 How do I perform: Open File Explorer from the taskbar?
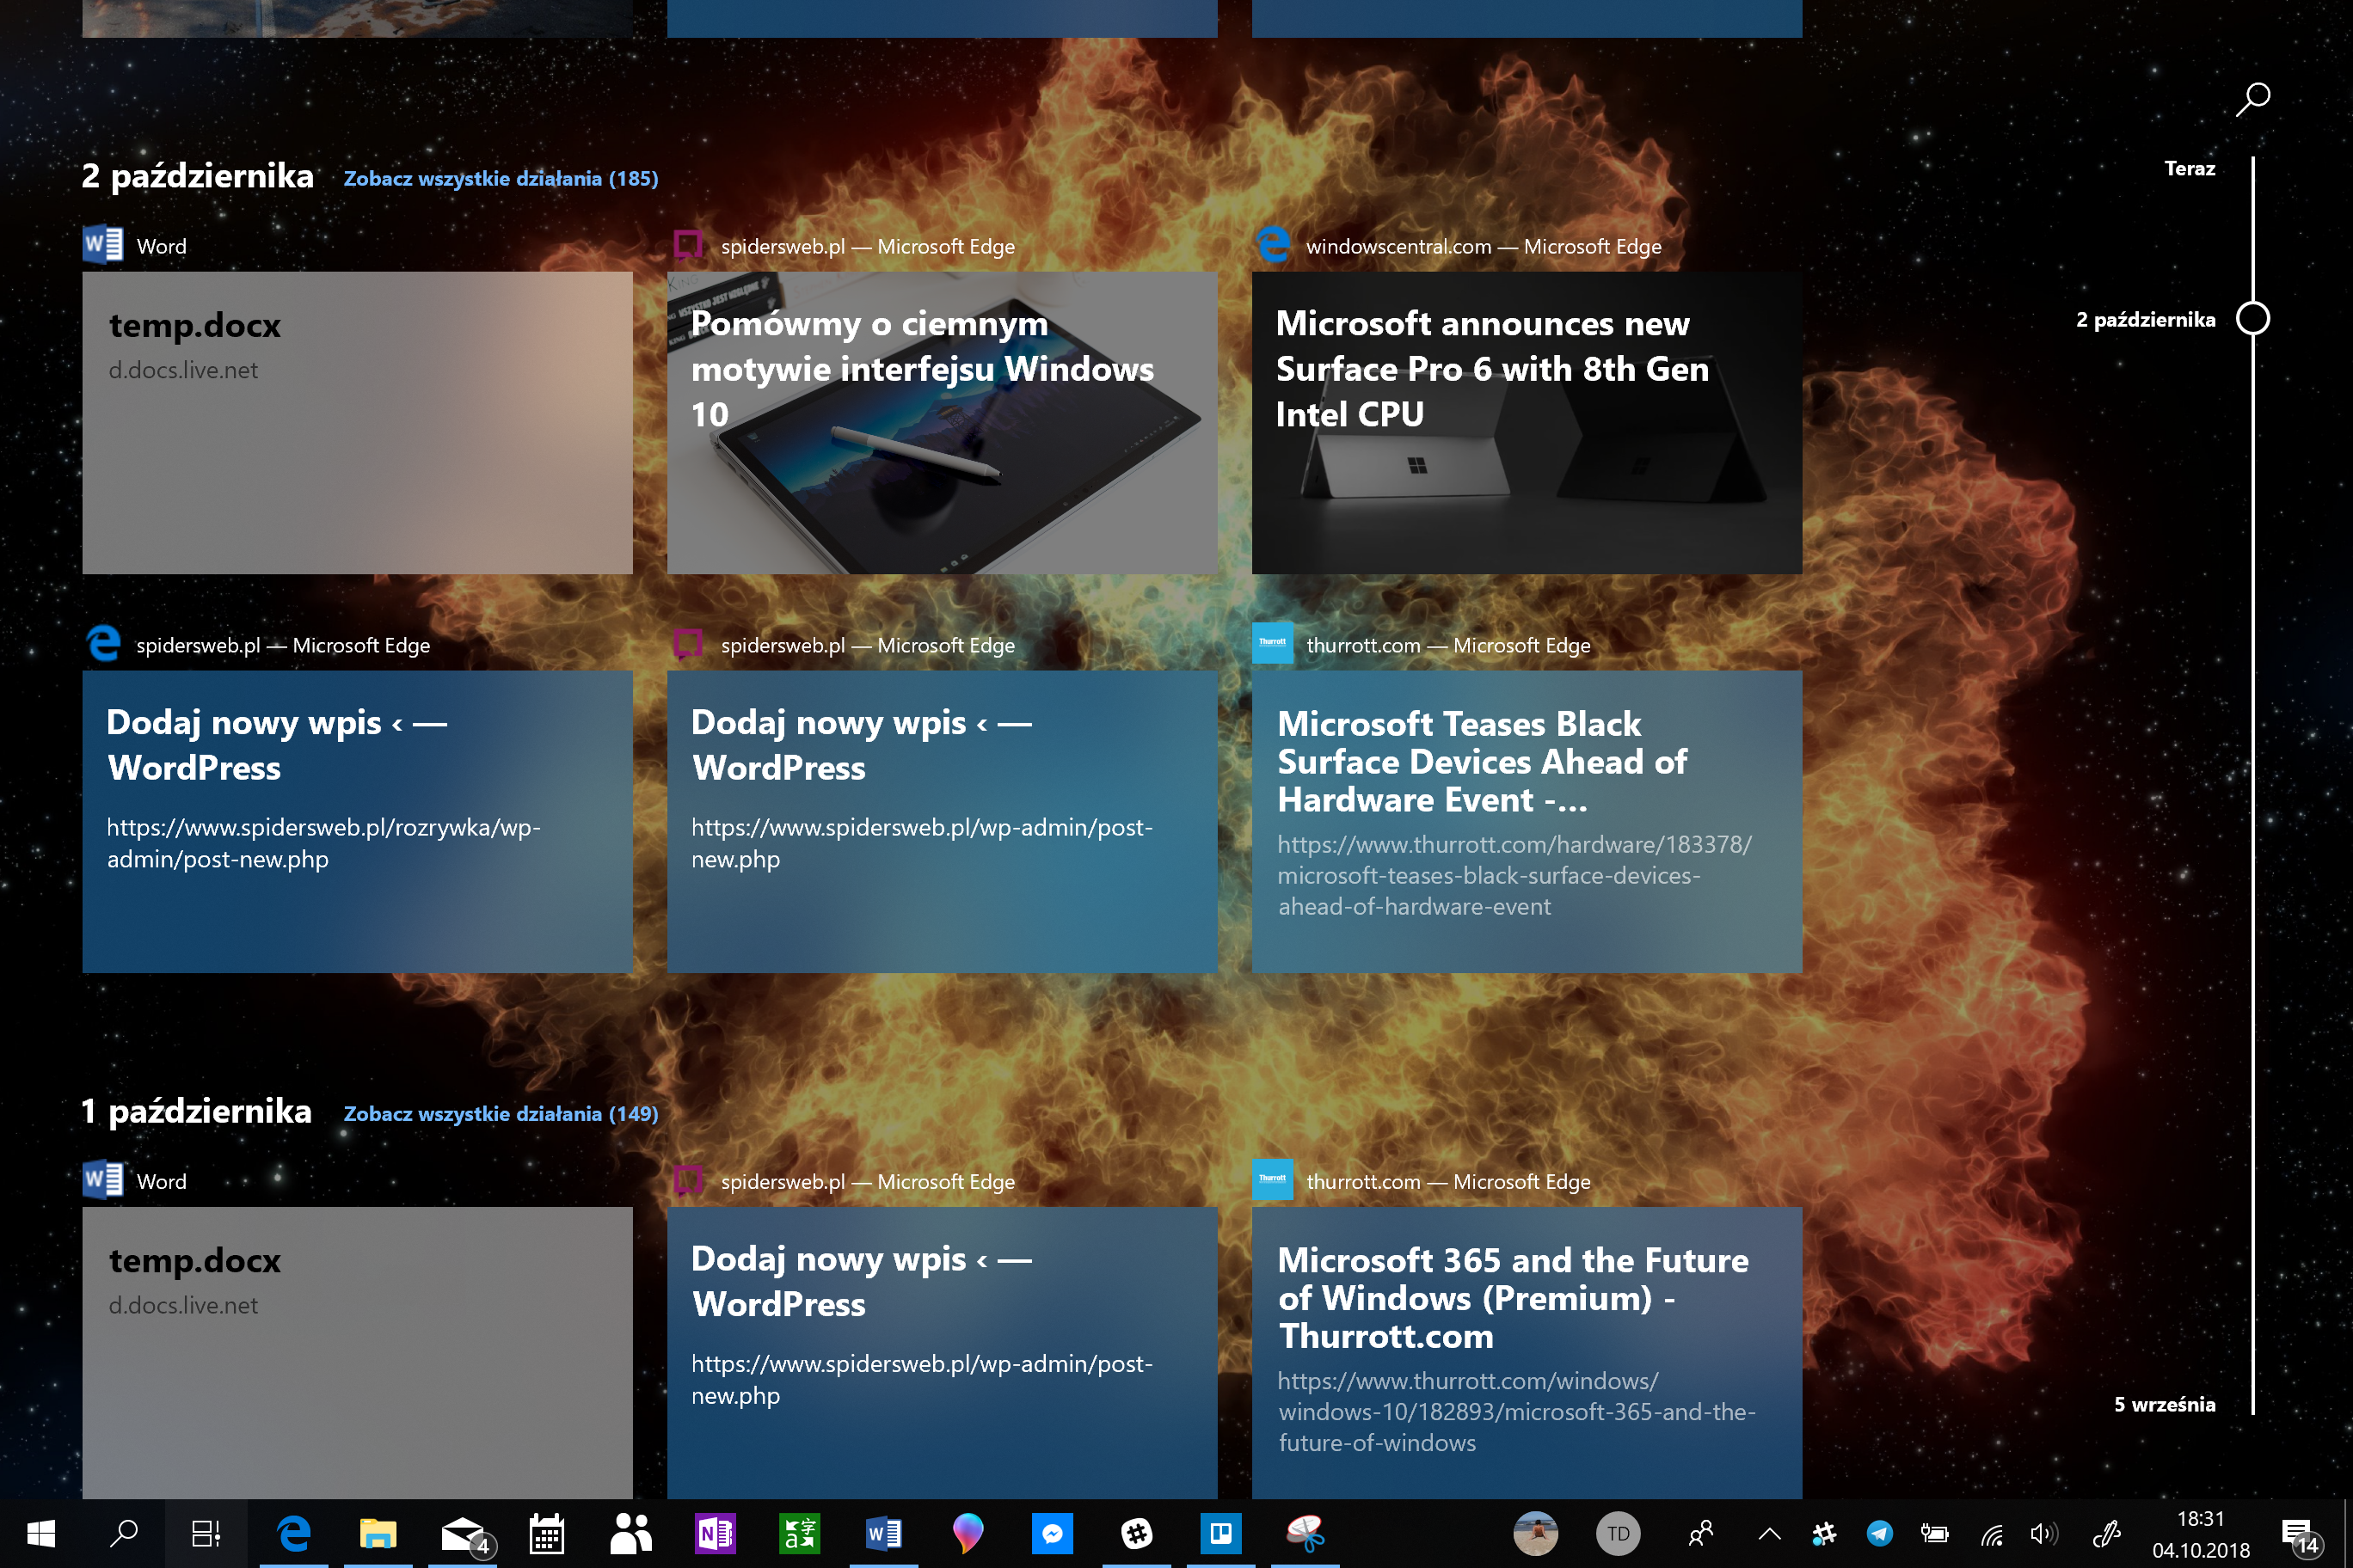(378, 1533)
